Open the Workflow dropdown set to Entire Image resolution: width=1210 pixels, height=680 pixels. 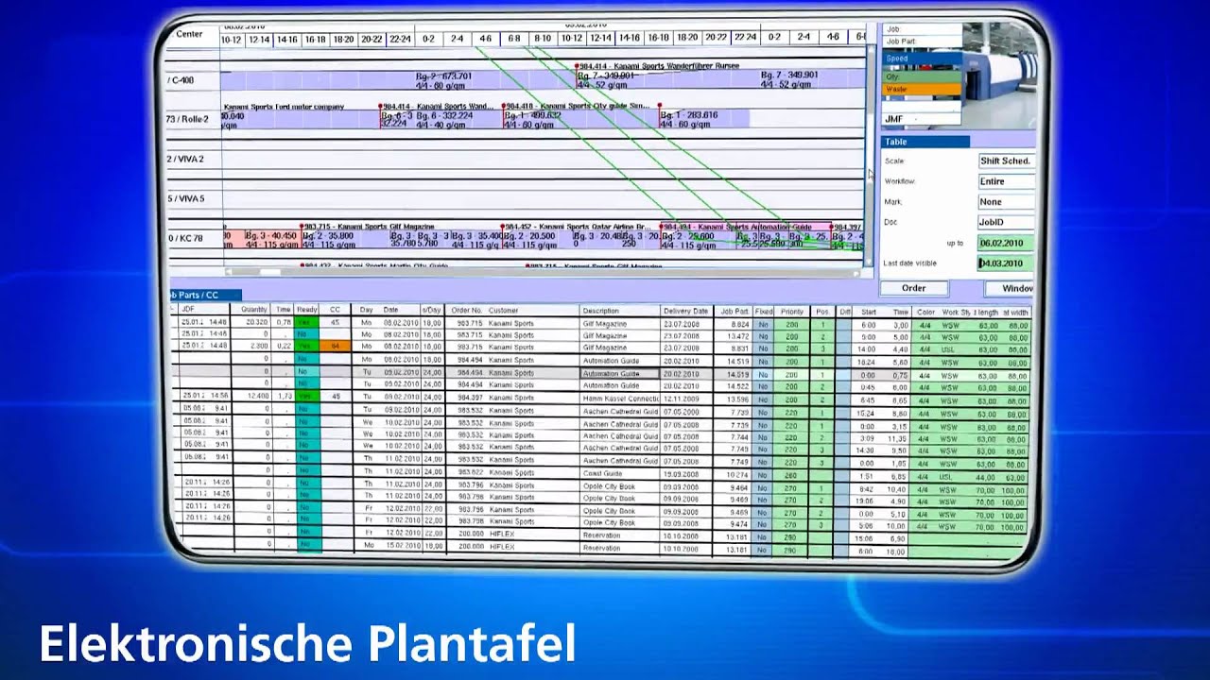tap(1006, 181)
